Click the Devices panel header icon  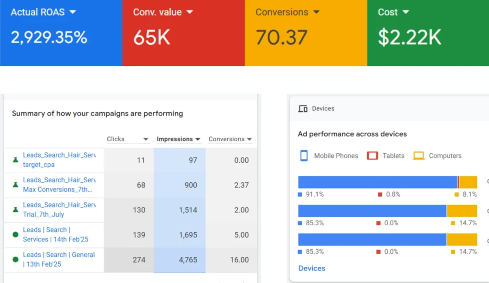click(x=303, y=109)
